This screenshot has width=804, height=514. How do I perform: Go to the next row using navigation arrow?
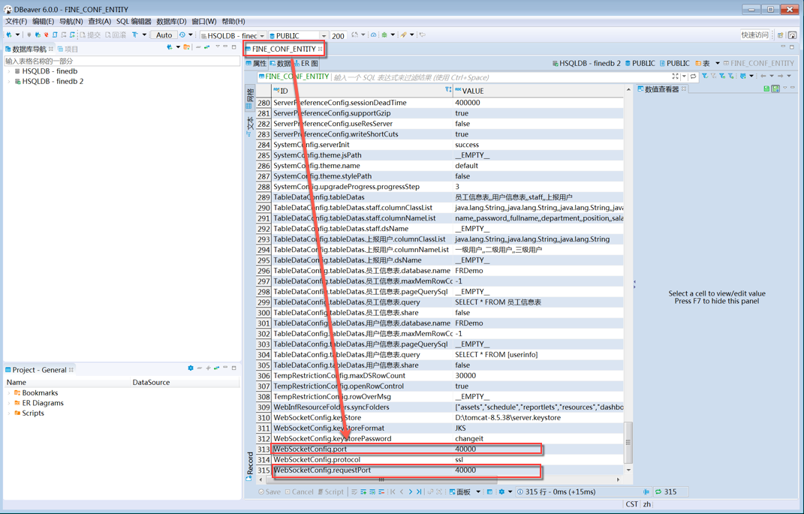(x=411, y=492)
